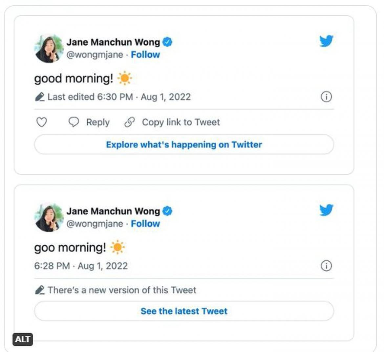Viewport: 384px width, 352px height.
Task: Open the Last edited 6:30 PM timestamp
Action: click(x=119, y=97)
